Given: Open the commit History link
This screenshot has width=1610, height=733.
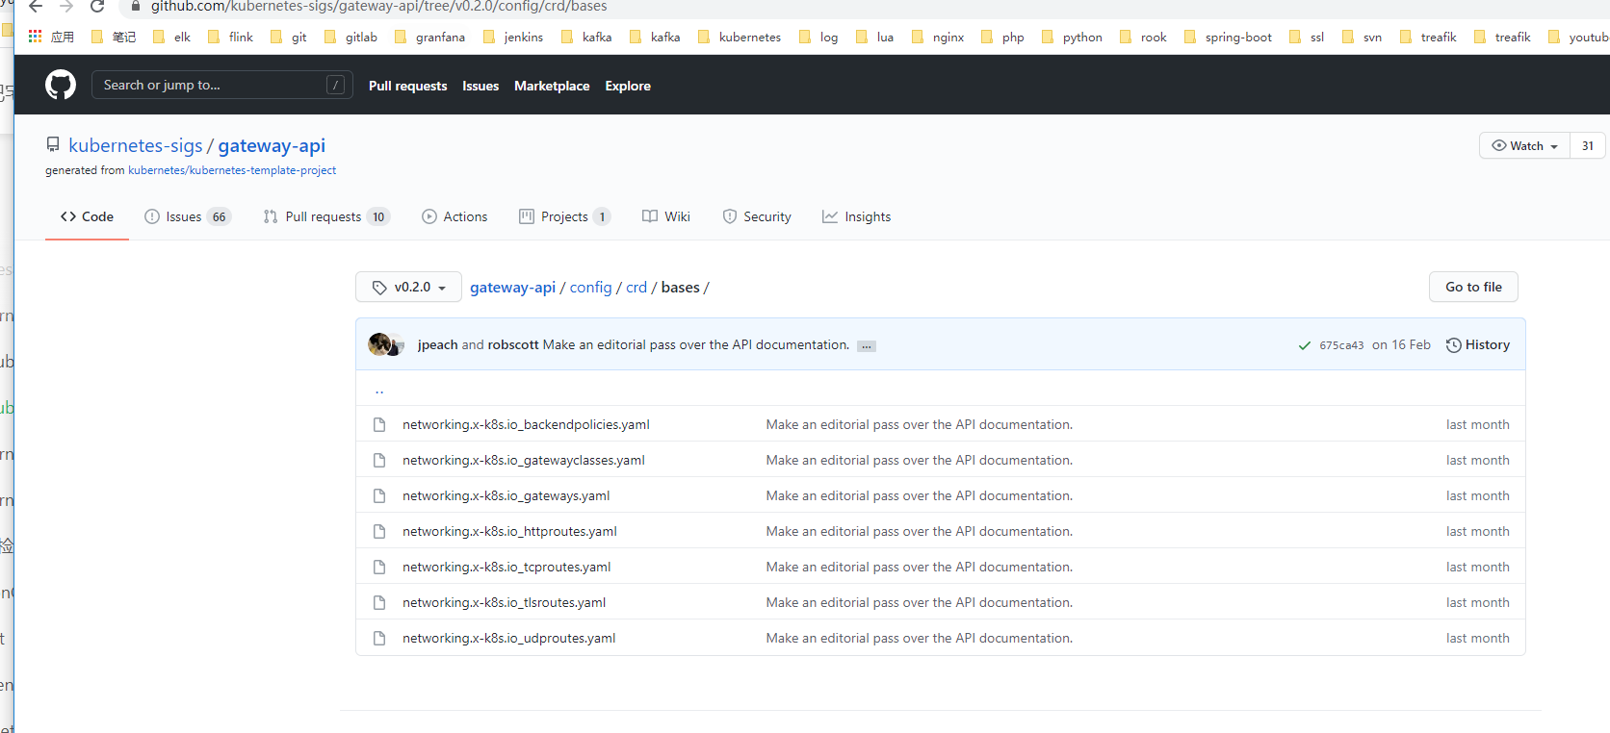Looking at the screenshot, I should tap(1478, 344).
